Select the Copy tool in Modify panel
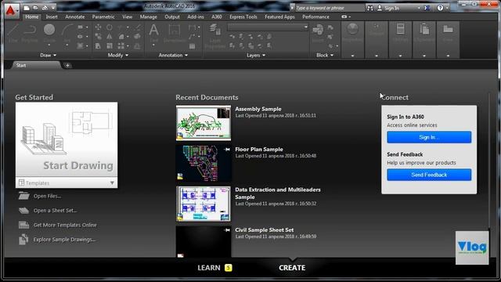This screenshot has height=282, width=501. [x=98, y=37]
